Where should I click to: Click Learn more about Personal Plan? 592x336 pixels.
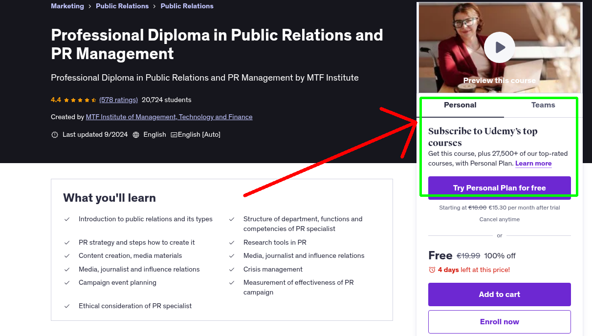533,164
